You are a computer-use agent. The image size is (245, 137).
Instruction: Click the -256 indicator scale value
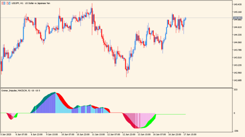point(236,131)
